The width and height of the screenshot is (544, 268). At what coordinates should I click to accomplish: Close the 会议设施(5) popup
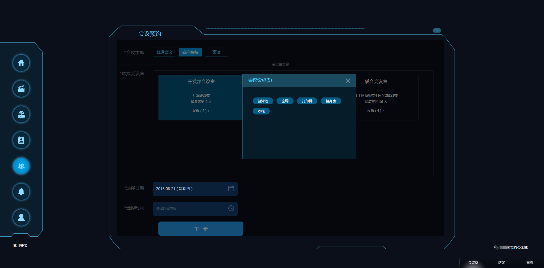[x=348, y=81]
